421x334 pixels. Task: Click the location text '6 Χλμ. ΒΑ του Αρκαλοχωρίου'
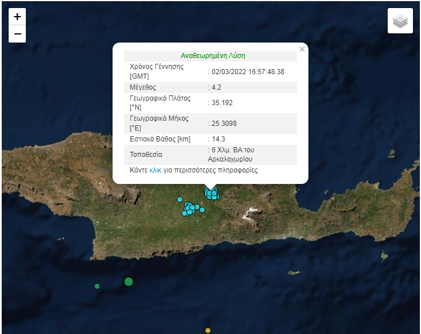(232, 154)
